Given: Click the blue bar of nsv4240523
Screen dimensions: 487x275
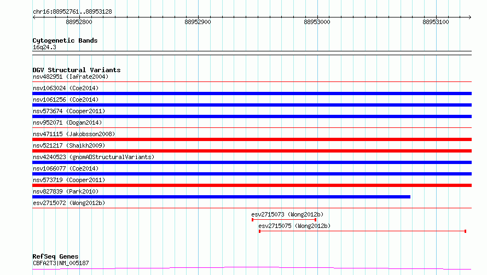Looking at the screenshot, I should (x=252, y=162).
